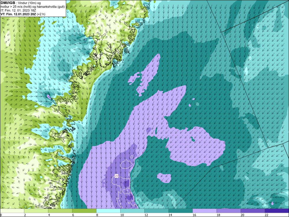Click the 18-20 m/s medium purple swatch
The image size is (289, 217).
click(x=229, y=211)
